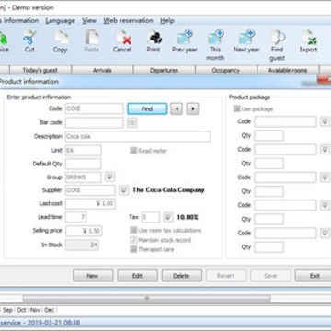
Task: Select the Oct month label
Action: [21, 310]
